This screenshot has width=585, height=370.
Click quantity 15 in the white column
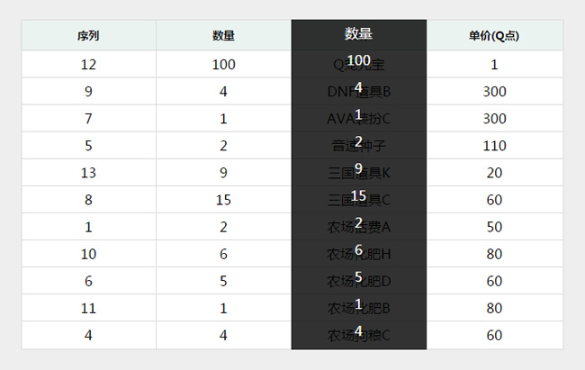pos(224,200)
